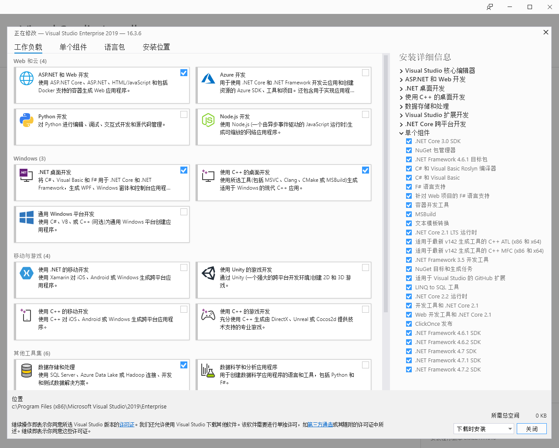Check 使用 Unity 的游戏开发 workload
The width and height of the screenshot is (559, 448).
click(366, 267)
